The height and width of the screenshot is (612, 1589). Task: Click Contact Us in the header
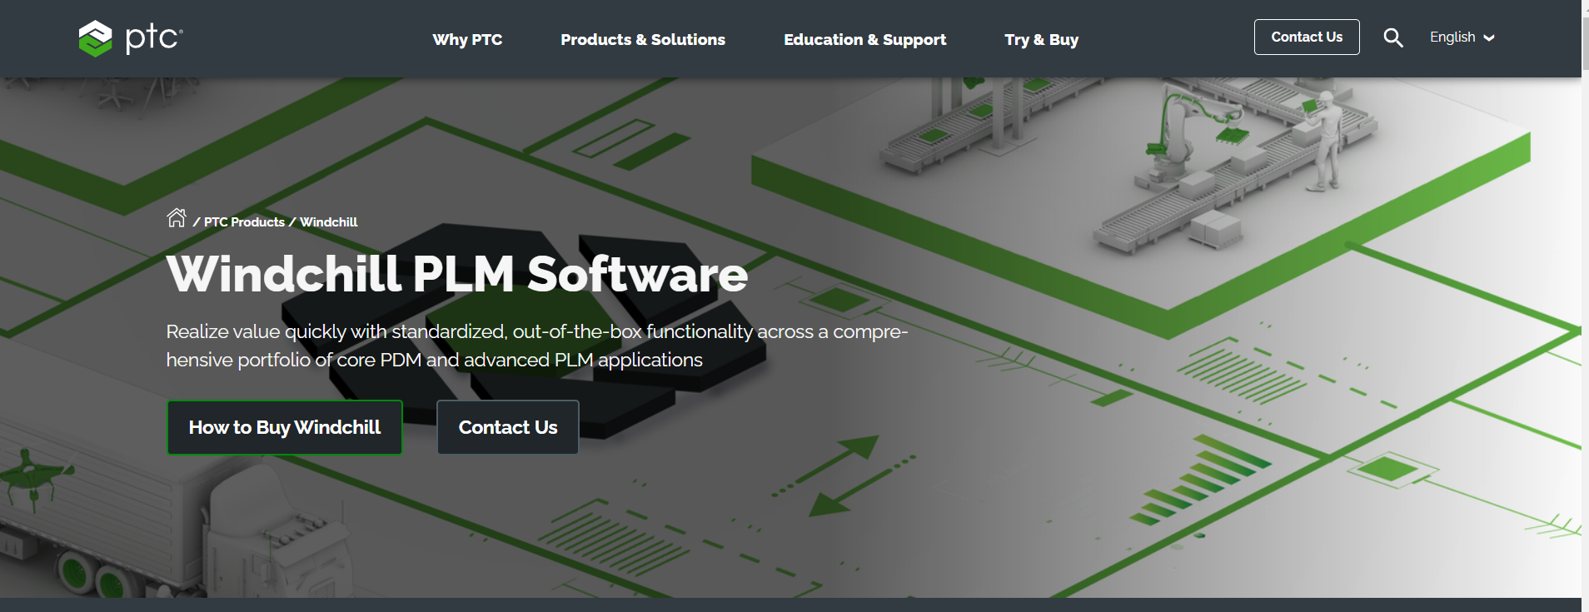click(1307, 37)
